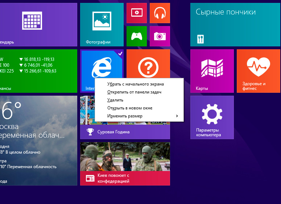This screenshot has width=281, height=204.
Task: Launch the red Video tile
Action: click(136, 13)
